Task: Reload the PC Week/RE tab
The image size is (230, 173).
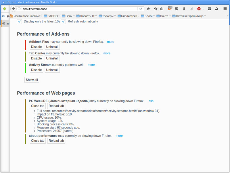Action: 56,106
